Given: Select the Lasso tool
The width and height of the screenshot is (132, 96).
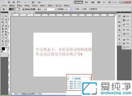Looking at the screenshot, I should click(3, 19).
